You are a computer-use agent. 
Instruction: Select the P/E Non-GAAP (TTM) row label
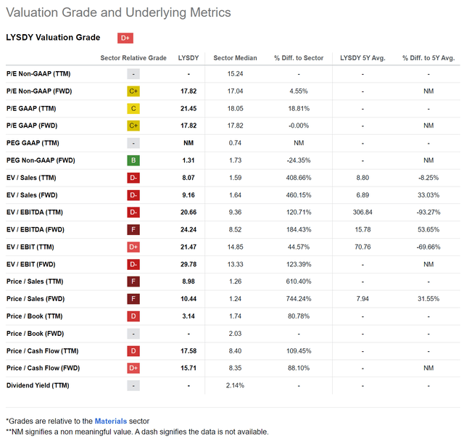click(38, 74)
